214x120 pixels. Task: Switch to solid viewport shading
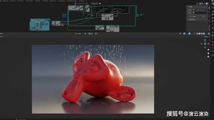click(x=200, y=34)
